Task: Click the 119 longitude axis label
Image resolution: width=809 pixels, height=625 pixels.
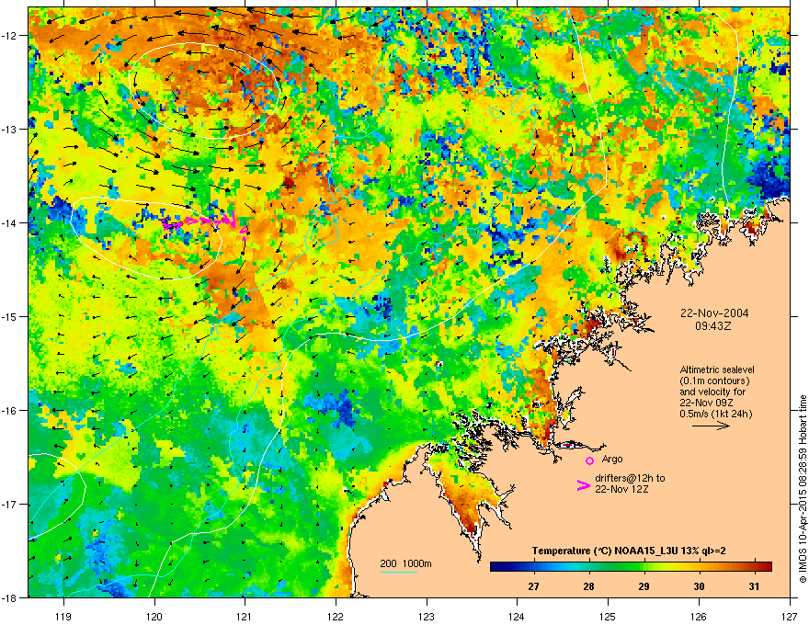Action: (63, 616)
